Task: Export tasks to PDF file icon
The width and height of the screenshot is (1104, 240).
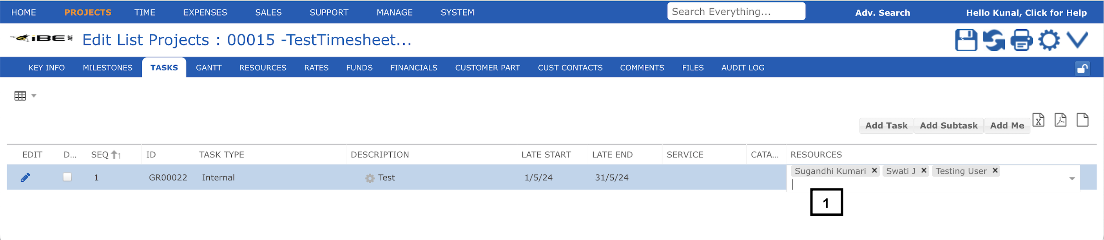Action: pyautogui.click(x=1060, y=120)
